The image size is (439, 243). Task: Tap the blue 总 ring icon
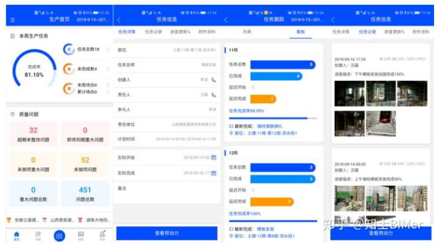(68, 49)
